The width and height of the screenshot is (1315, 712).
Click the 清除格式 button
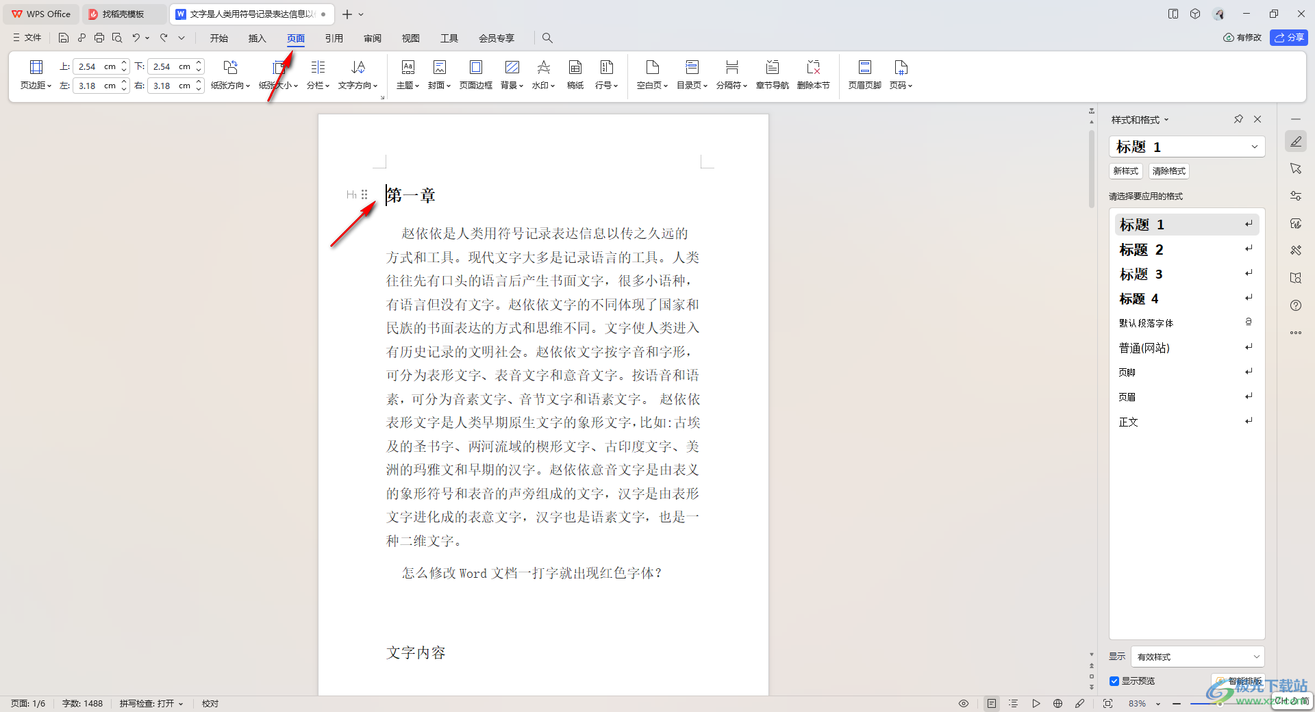point(1169,171)
